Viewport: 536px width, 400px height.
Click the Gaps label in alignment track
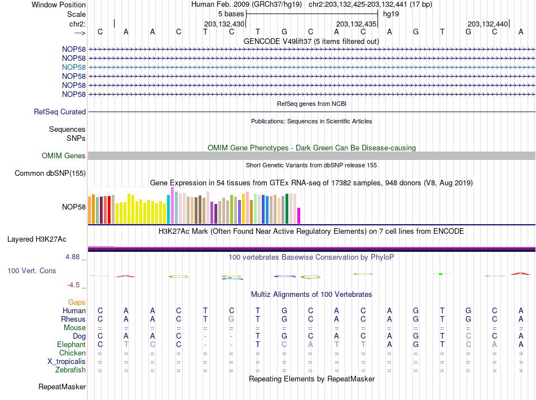[x=77, y=302]
